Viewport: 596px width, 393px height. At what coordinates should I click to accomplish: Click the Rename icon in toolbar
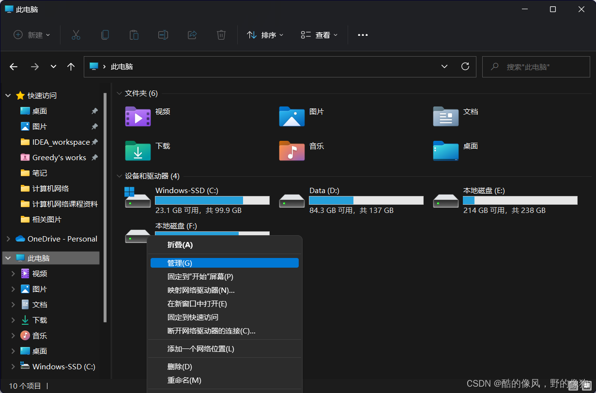[163, 35]
